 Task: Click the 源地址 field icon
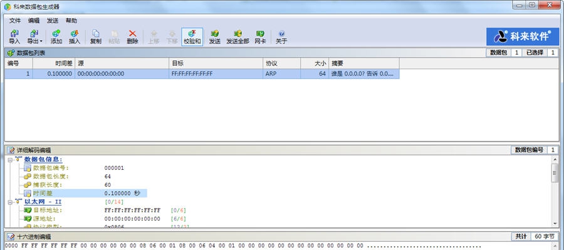click(x=28, y=219)
